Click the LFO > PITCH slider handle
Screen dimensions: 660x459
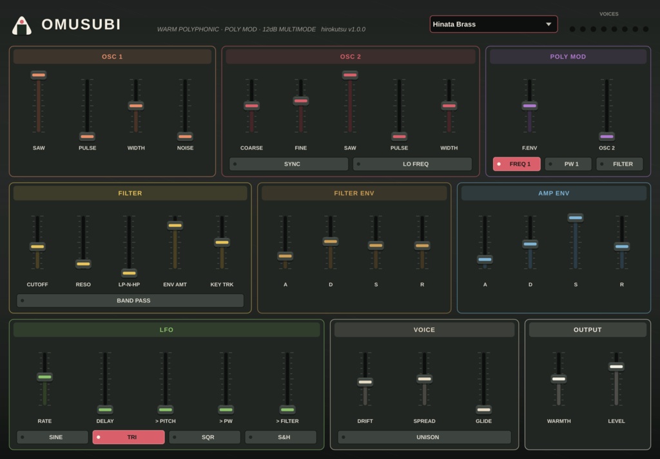point(166,409)
